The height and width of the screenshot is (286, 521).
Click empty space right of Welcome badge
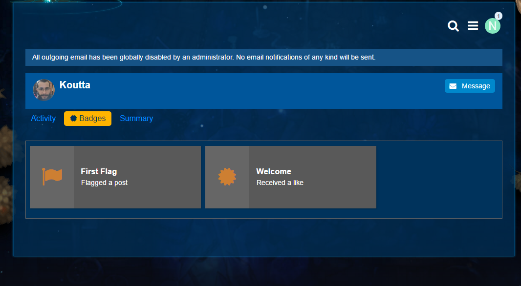coord(438,177)
